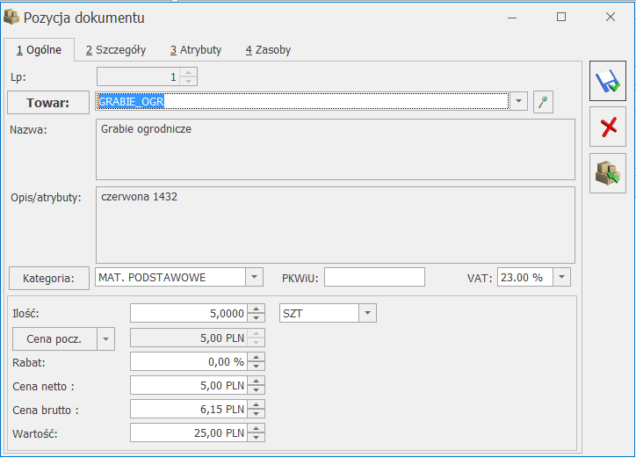636x458 pixels.
Task: Expand the Towar code dropdown
Action: (518, 101)
